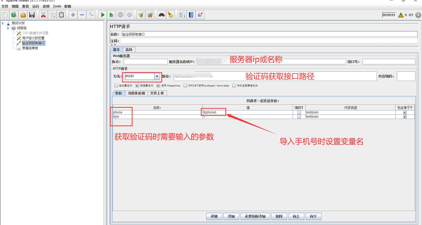Viewport: 422px width, 225px height.
Task: Click the 端口号 input field
Action: (x=389, y=62)
